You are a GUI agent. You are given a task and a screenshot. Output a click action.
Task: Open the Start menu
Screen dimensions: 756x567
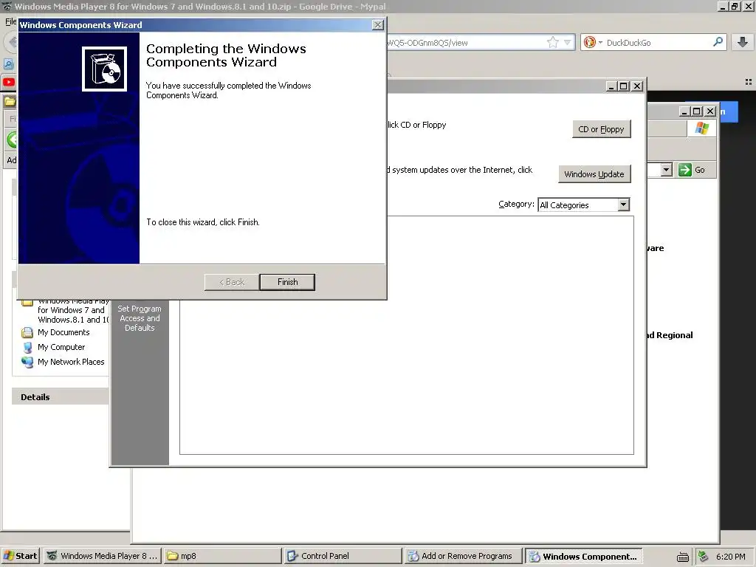point(20,556)
